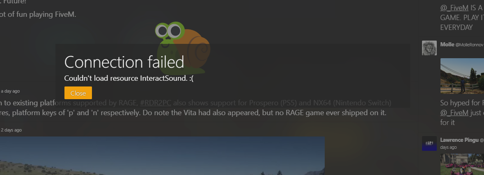This screenshot has width=484, height=175.
Task: Open the #RDR2PC hashtag link
Action: (156, 102)
